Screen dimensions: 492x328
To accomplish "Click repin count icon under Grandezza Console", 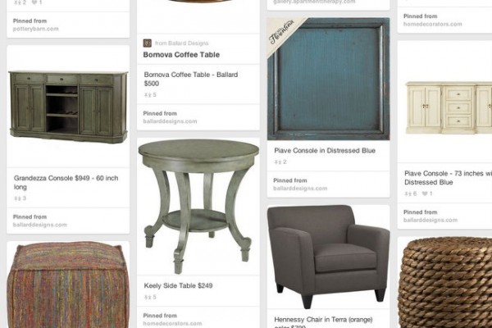I will pyautogui.click(x=17, y=198).
